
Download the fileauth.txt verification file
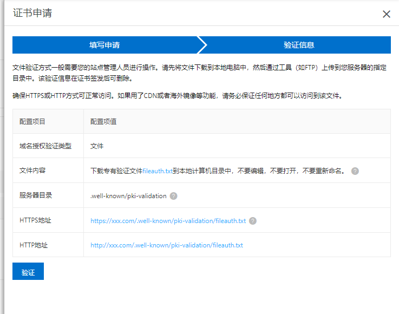point(158,171)
